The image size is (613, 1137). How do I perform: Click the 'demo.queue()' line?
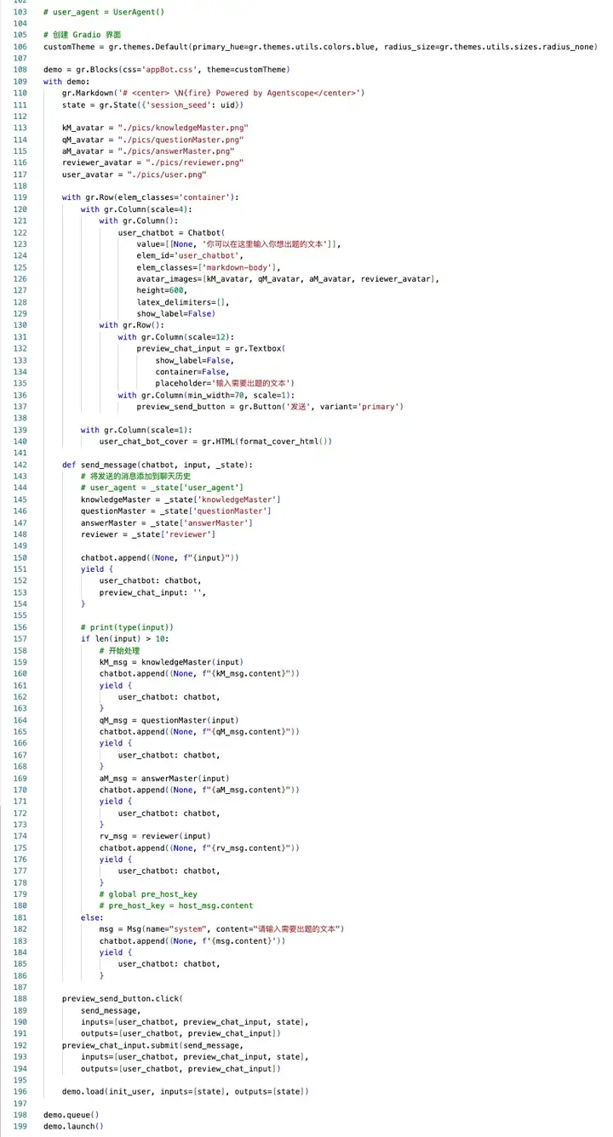(71, 1113)
